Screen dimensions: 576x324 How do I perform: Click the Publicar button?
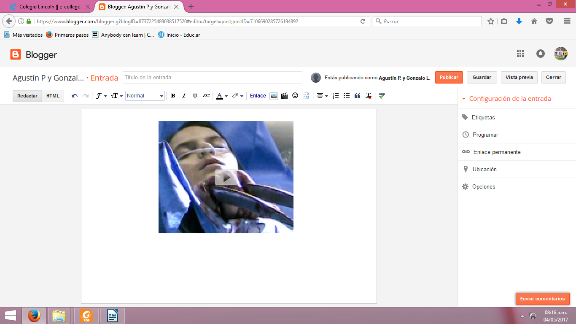(449, 77)
